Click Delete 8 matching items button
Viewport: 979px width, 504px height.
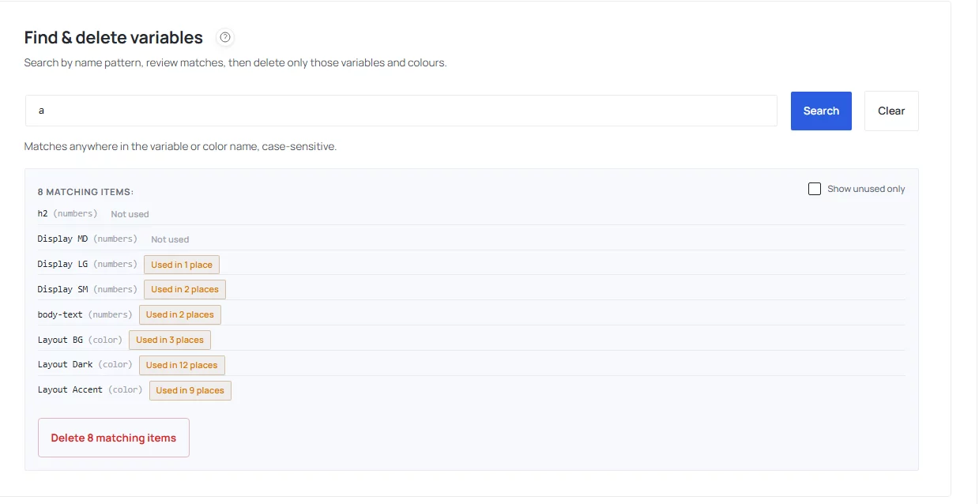[x=114, y=438]
